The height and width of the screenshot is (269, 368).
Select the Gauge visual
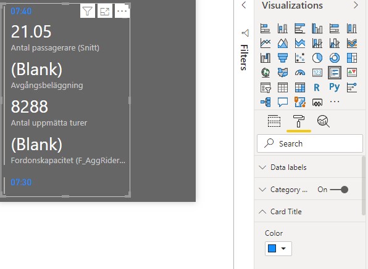pos(300,73)
